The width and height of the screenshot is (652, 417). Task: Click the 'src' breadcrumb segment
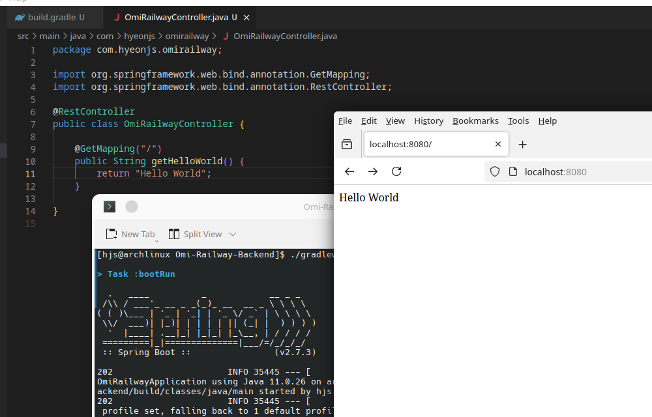coord(23,36)
